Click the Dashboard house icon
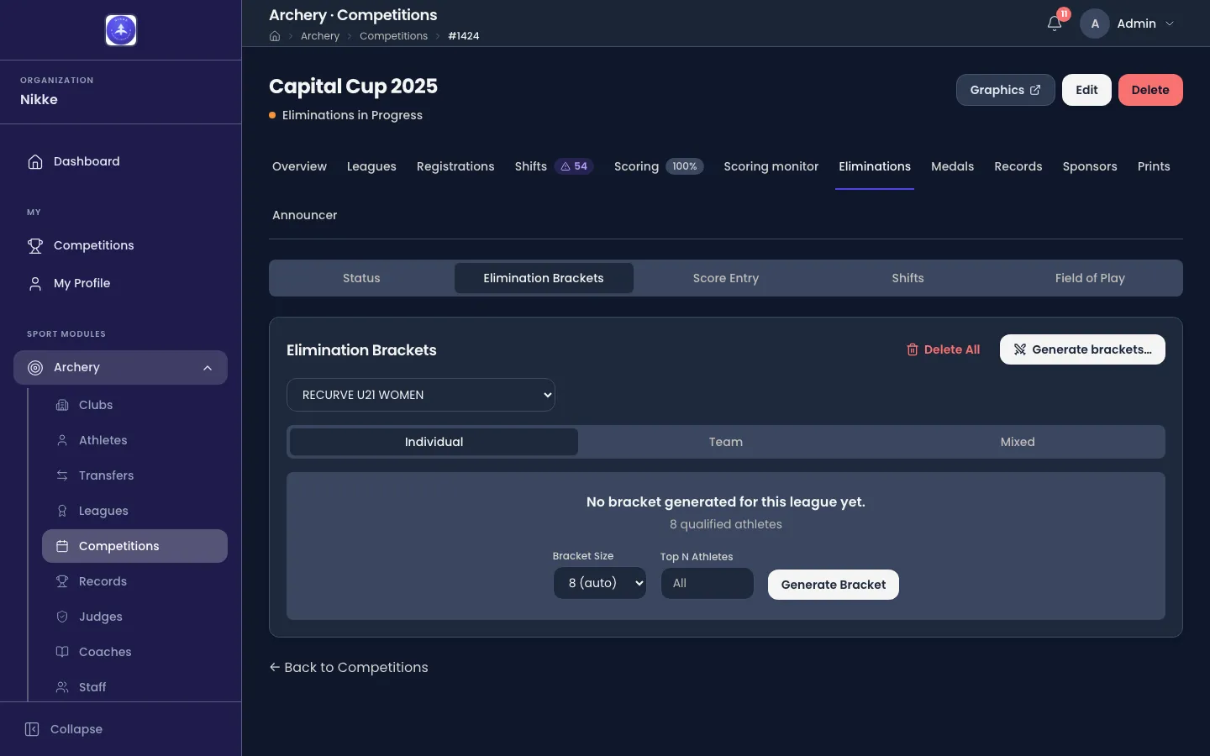The height and width of the screenshot is (756, 1210). 35,161
